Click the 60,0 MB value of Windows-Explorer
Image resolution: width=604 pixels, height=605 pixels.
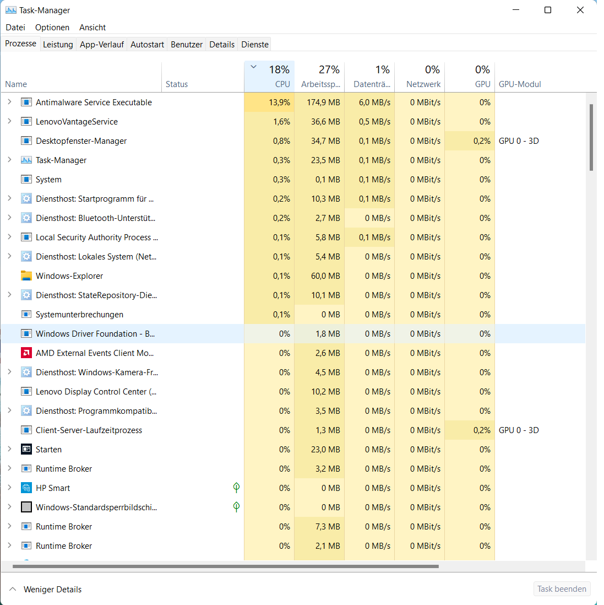[326, 276]
